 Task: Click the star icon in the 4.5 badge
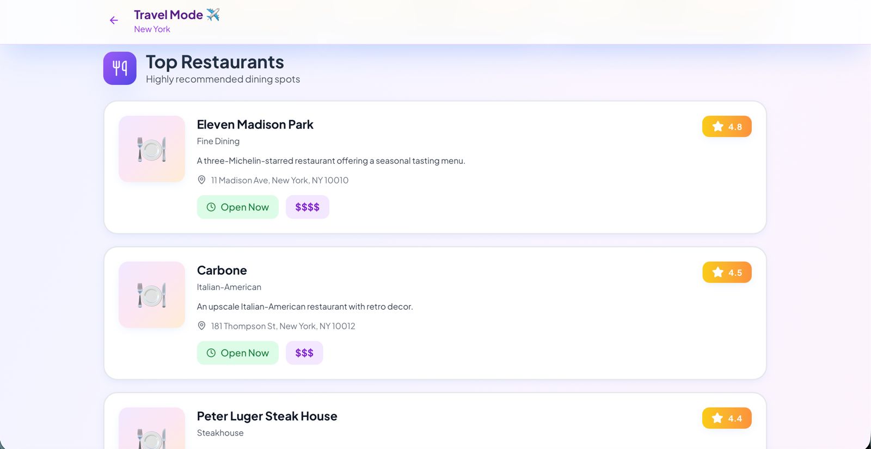click(718, 272)
